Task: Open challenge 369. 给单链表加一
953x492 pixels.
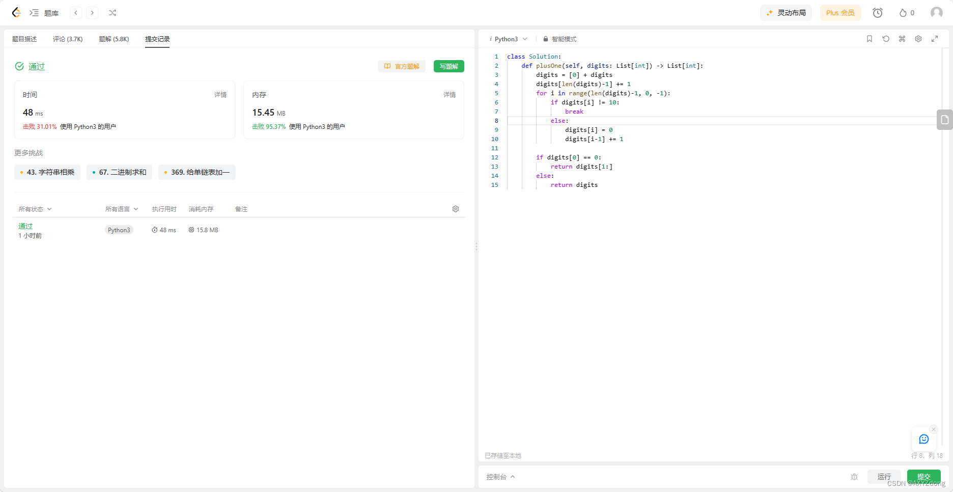Action: (x=197, y=172)
